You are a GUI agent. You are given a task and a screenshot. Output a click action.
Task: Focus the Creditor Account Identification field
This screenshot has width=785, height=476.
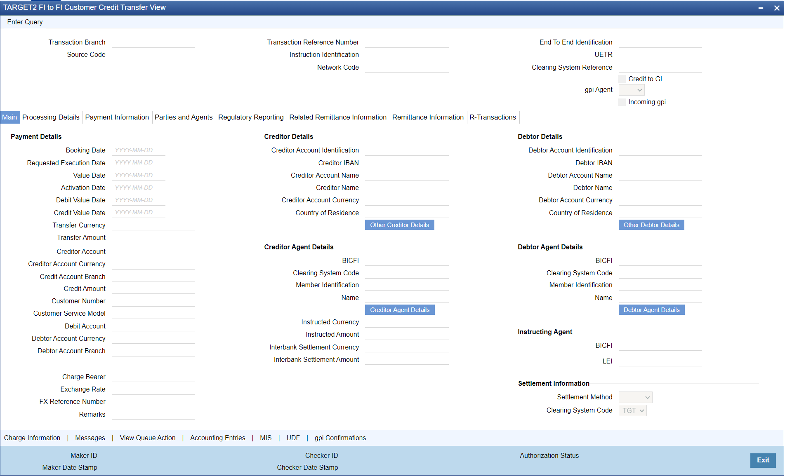point(407,150)
